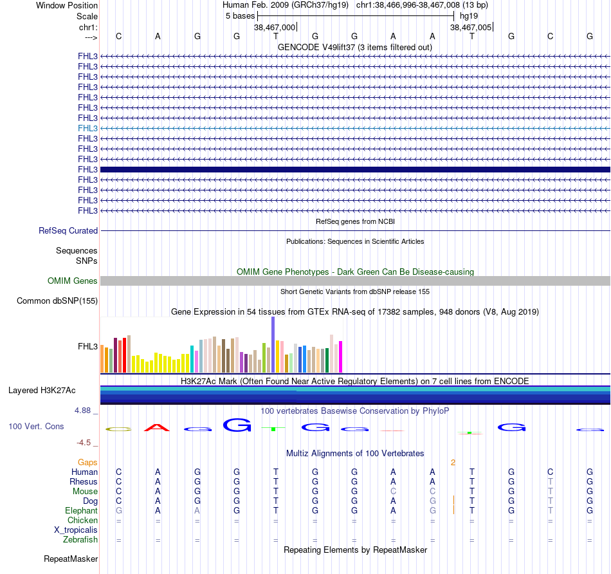Screen dimensions: 611x574
Task: Open GENCODE V49lift37 track title
Action: pos(355,47)
